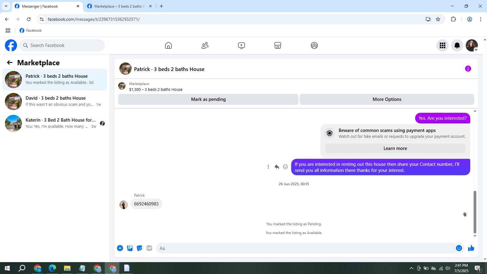
Task: Open the Windows notification center
Action: click(478, 268)
